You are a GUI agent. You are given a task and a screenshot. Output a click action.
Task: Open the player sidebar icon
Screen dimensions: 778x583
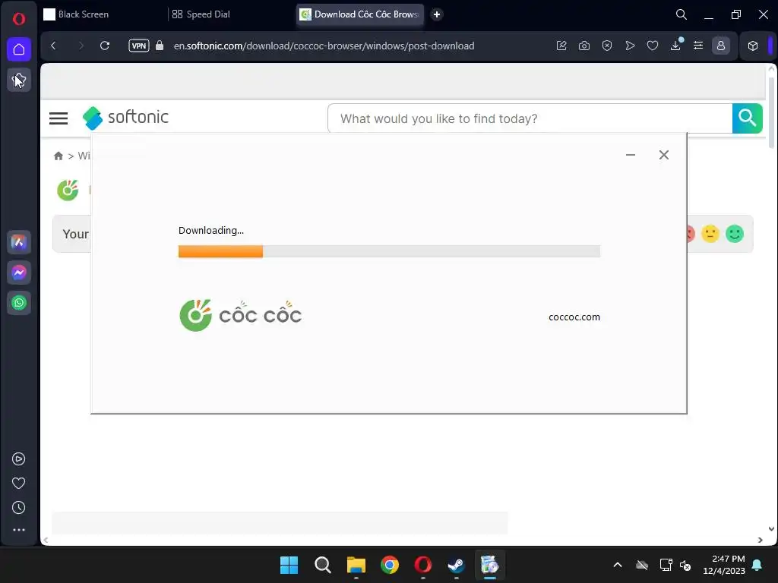pyautogui.click(x=18, y=459)
